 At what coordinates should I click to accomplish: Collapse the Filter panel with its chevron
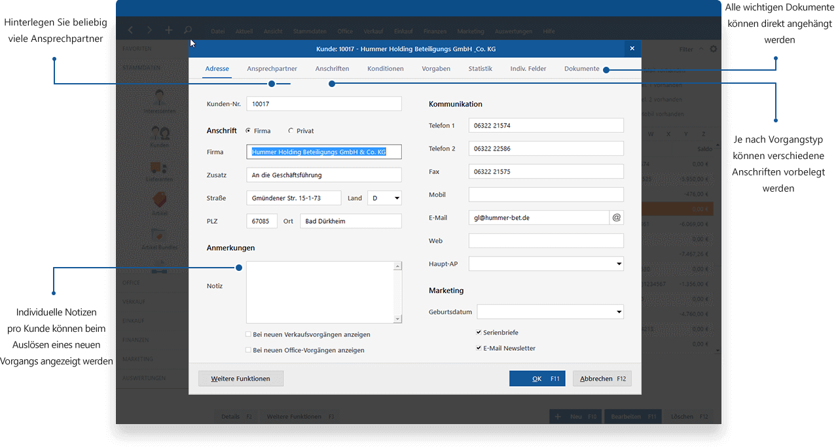(x=701, y=49)
